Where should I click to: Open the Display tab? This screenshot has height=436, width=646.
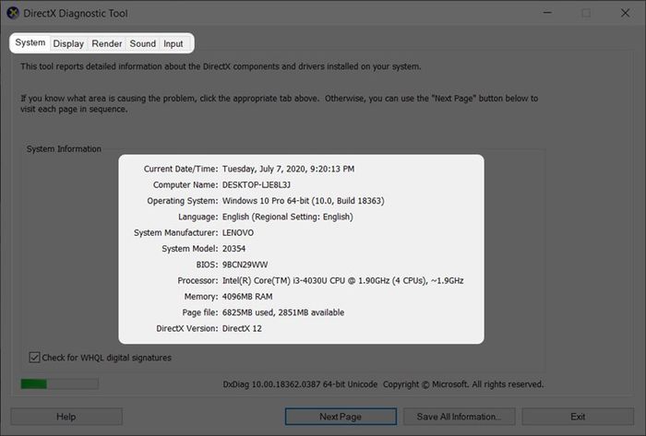[x=68, y=43]
